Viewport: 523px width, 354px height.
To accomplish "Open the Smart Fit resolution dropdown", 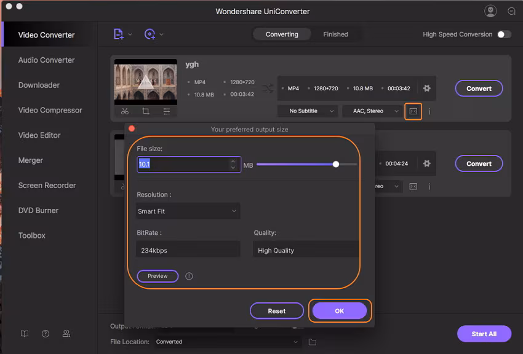I will click(x=188, y=211).
